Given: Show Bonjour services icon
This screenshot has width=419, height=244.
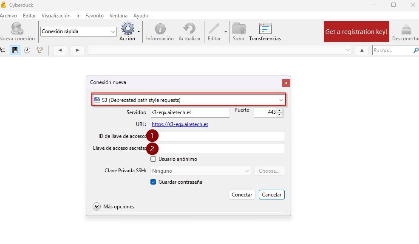Looking at the screenshot, I should click(x=40, y=50).
